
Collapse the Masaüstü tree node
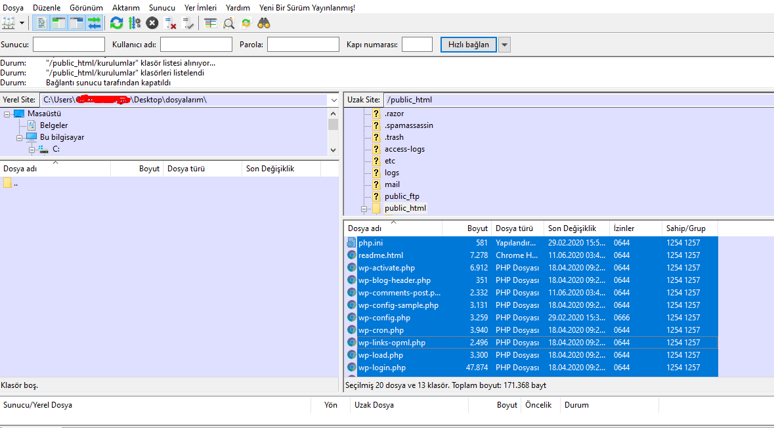coord(7,114)
